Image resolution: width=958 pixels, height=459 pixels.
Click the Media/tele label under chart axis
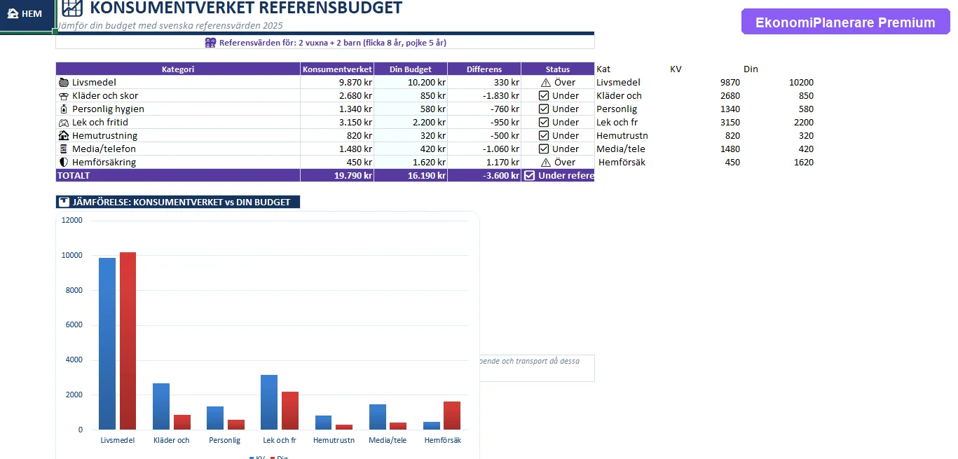[389, 441]
